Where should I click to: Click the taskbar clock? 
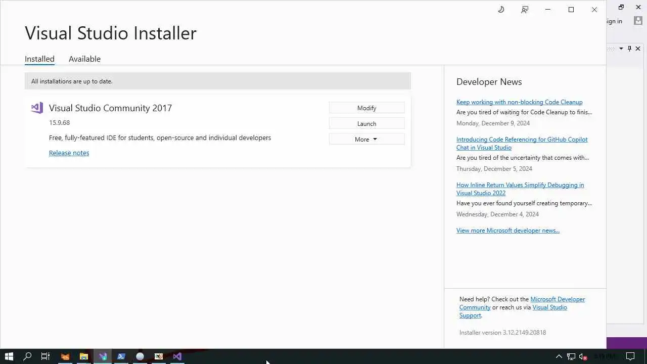(x=605, y=356)
